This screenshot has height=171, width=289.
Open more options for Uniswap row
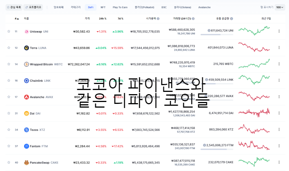279,31
